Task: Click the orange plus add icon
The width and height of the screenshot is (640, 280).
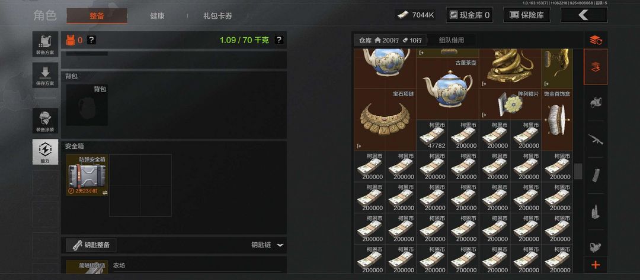Action: point(596,265)
